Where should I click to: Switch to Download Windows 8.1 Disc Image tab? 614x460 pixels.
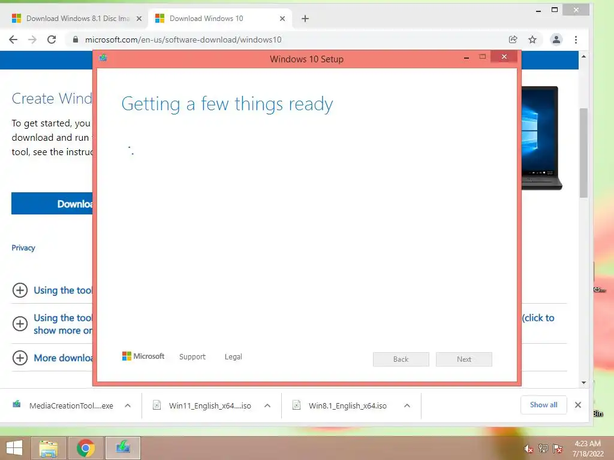tap(77, 19)
